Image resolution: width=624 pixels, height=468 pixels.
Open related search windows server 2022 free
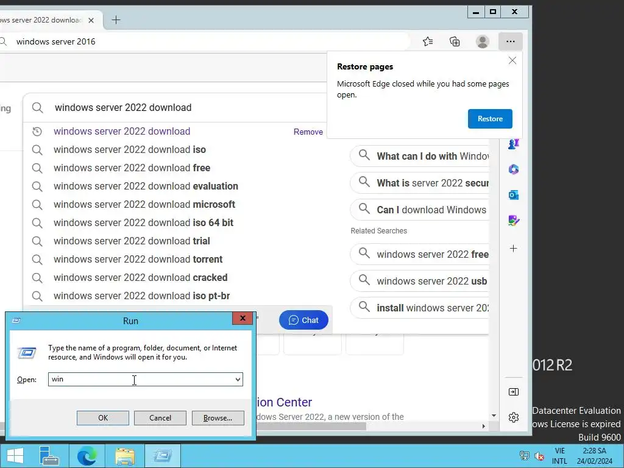420,254
